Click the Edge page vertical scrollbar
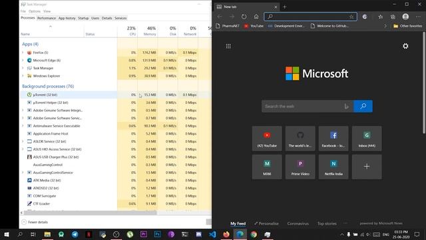The width and height of the screenshot is (426, 240). 424,83
